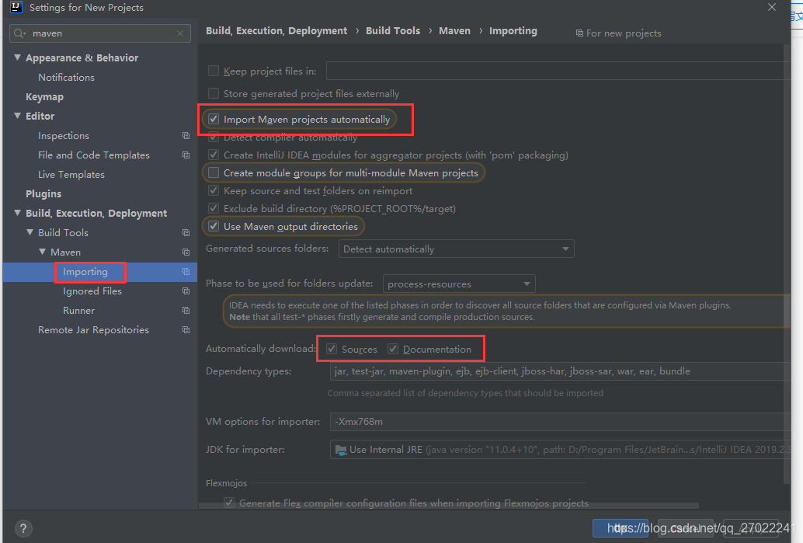
Task: Open the JDK for importer combo box
Action: click(560, 450)
